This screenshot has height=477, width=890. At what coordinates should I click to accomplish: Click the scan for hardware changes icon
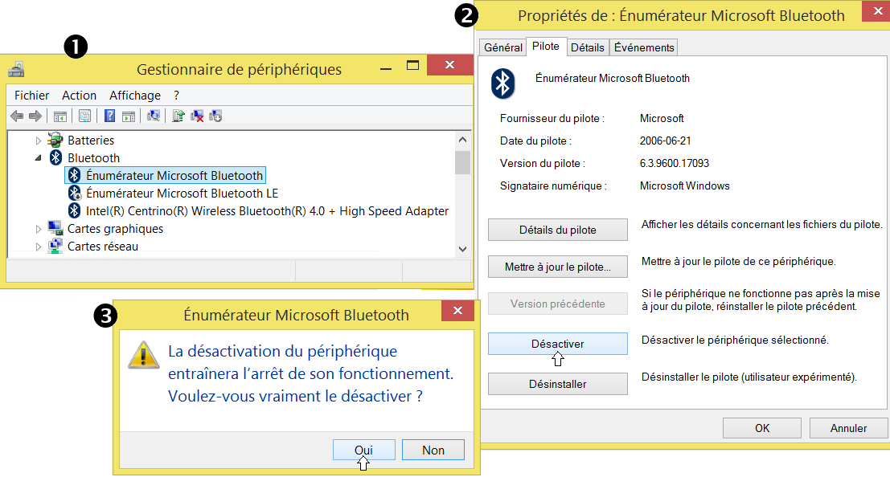[154, 116]
